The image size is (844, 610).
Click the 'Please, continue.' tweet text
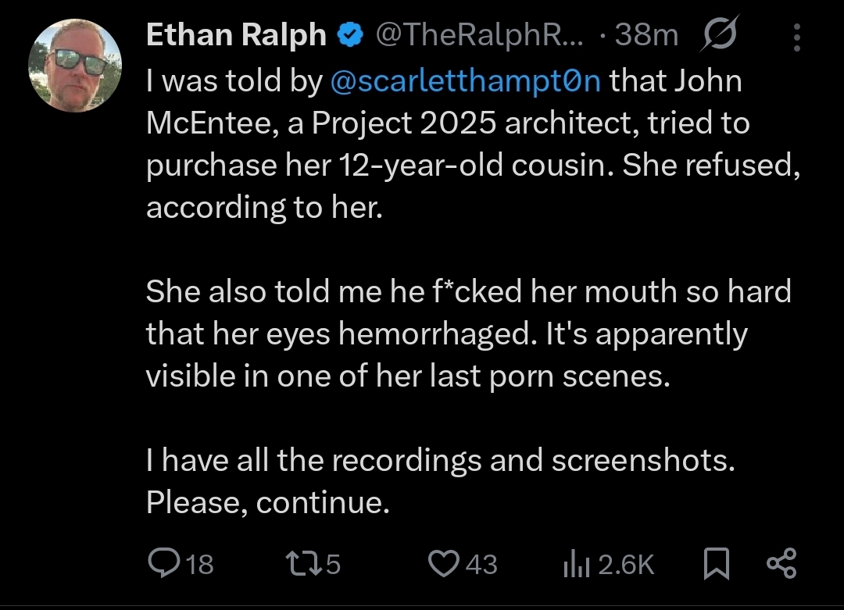click(267, 502)
